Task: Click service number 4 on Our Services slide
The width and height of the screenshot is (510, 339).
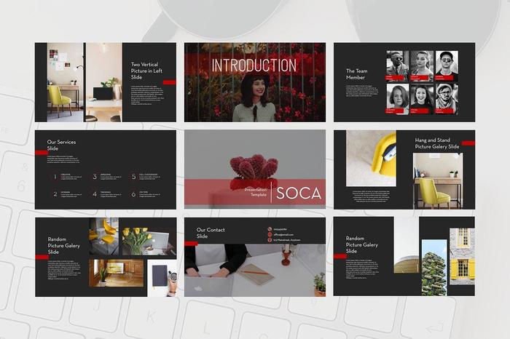Action: (x=94, y=194)
